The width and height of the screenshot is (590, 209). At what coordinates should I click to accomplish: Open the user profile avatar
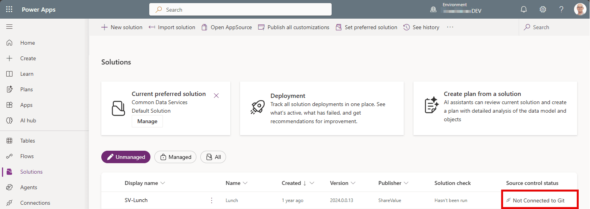pyautogui.click(x=580, y=9)
